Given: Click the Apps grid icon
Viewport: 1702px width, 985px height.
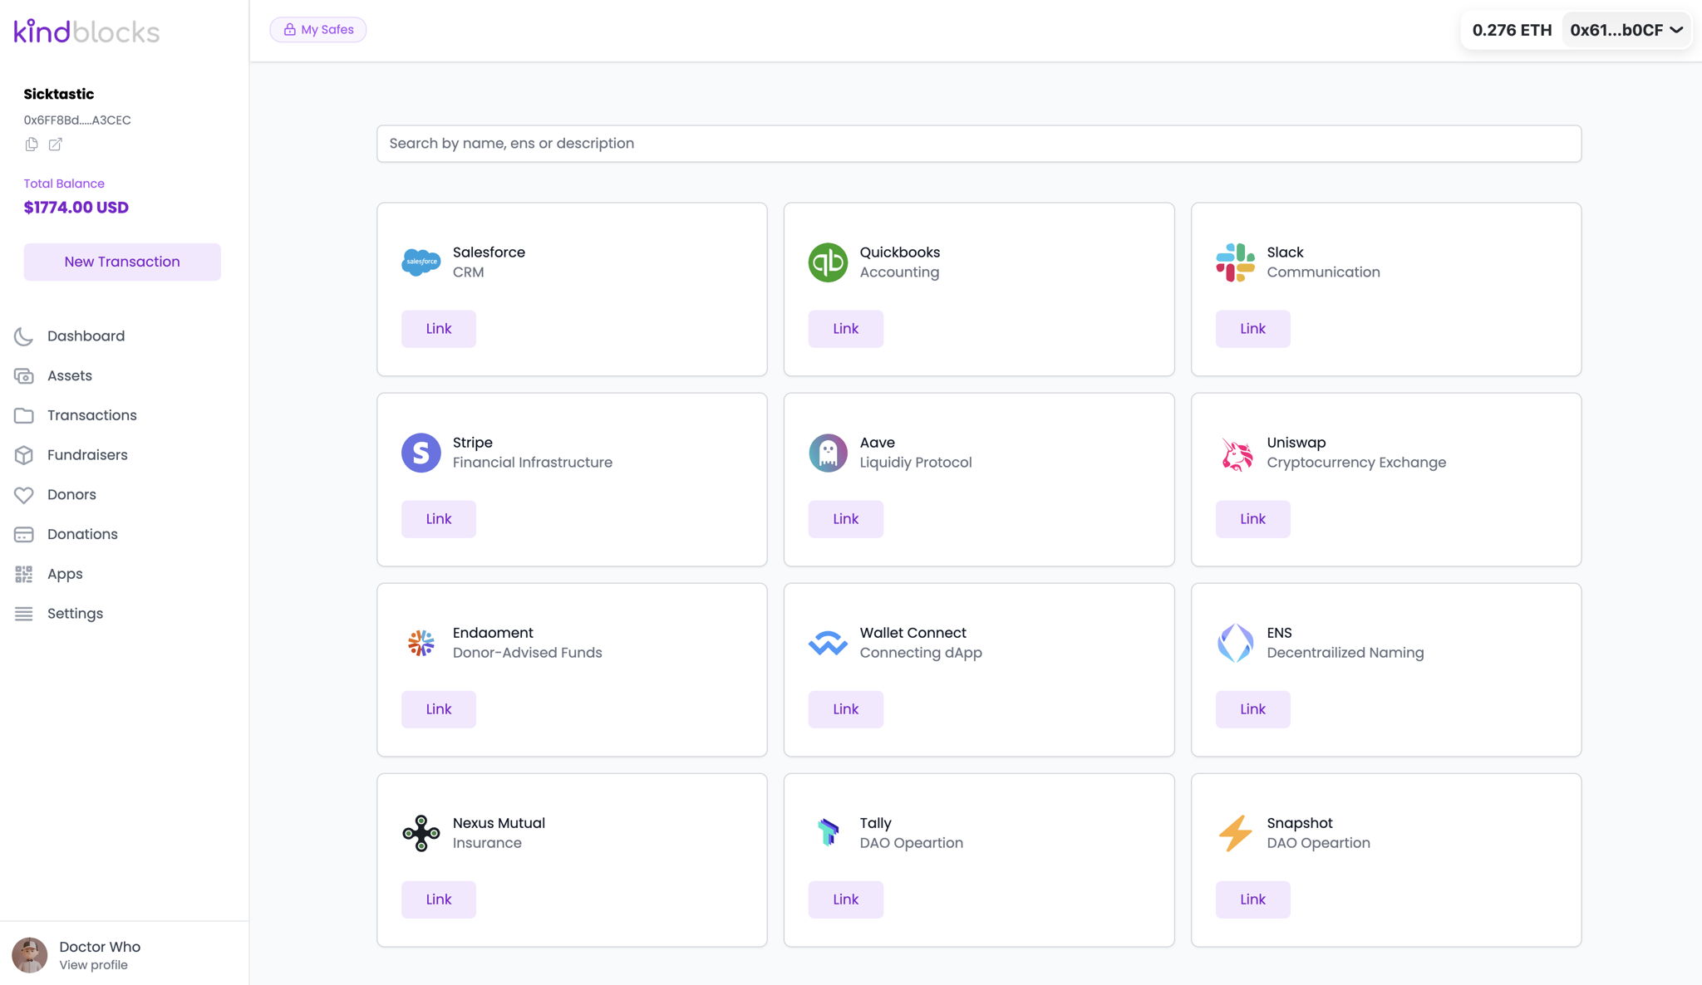Looking at the screenshot, I should pos(23,574).
